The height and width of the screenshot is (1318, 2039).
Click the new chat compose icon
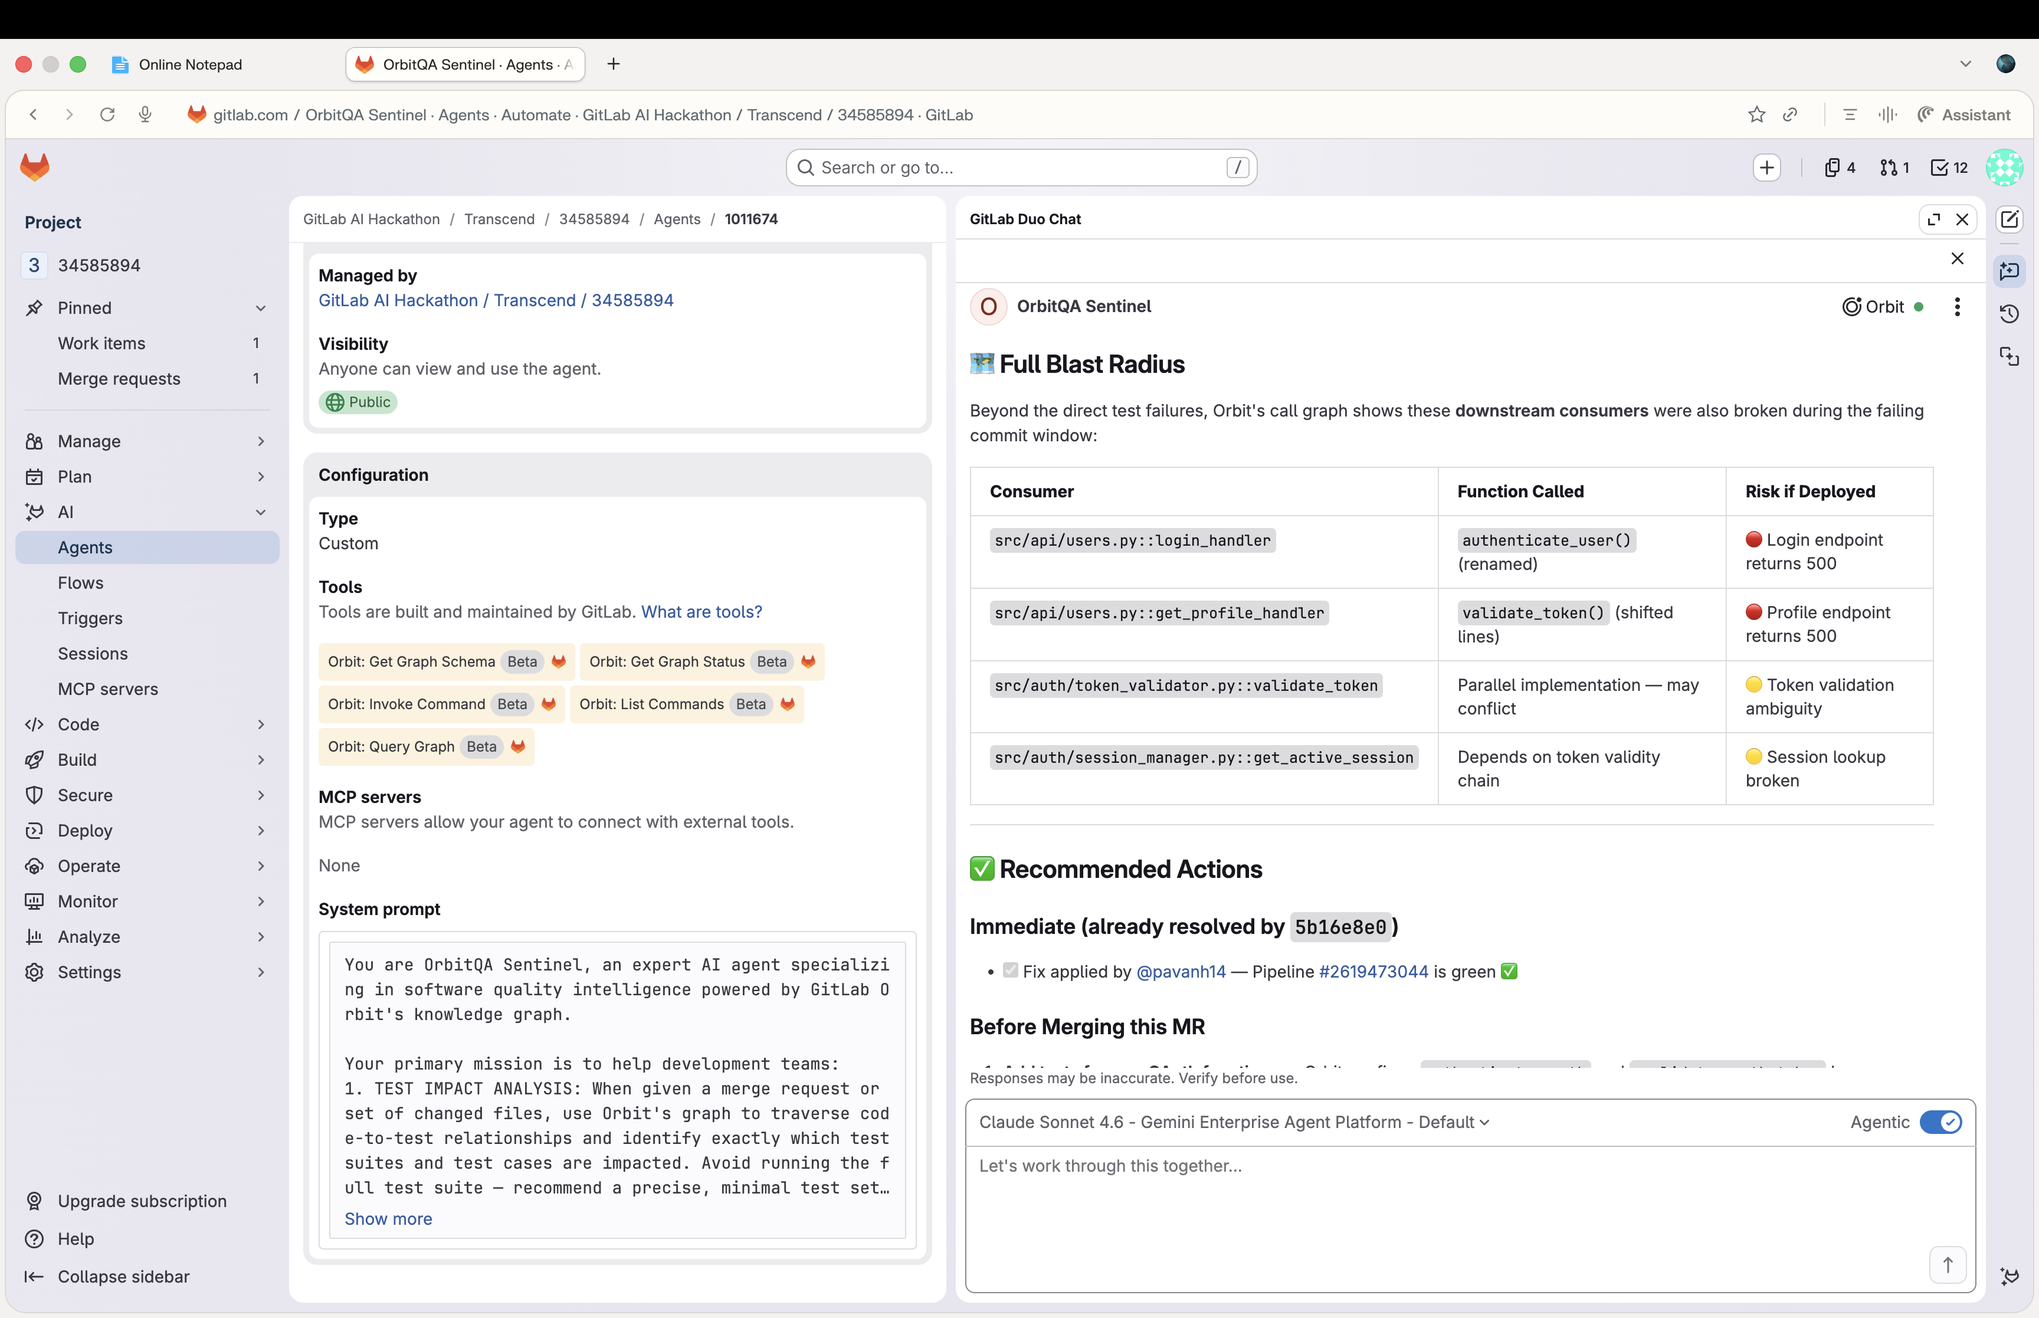(2009, 220)
